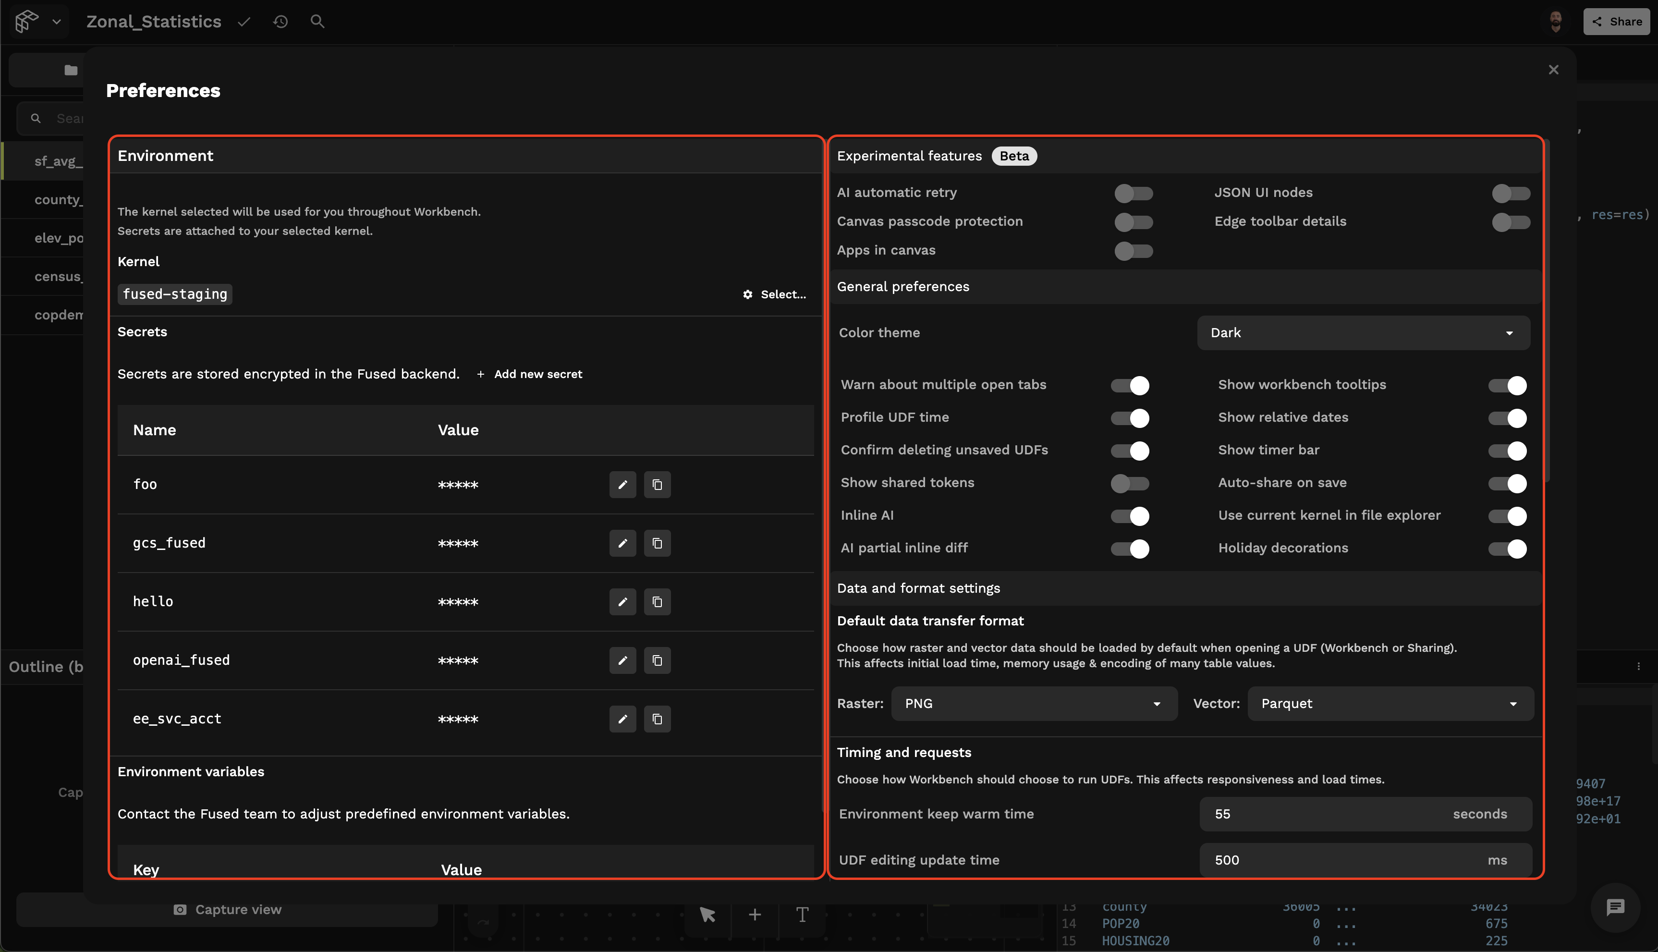Viewport: 1658px width, 952px height.
Task: Open the Color theme dropdown showing Dark
Action: (x=1363, y=333)
